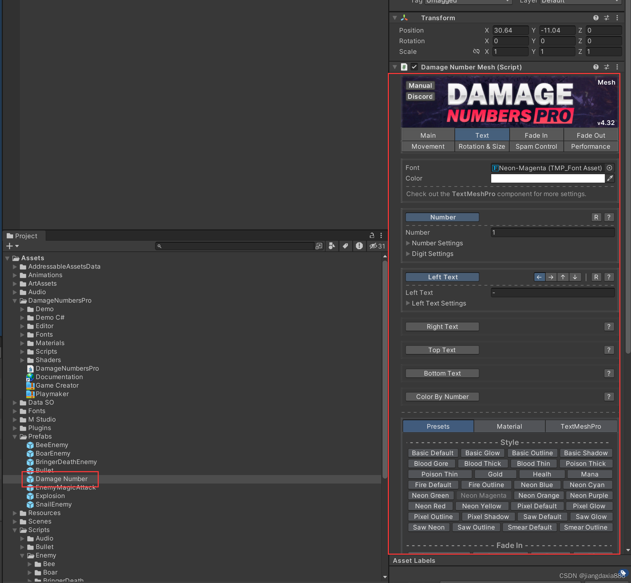Switch to the Fade Out tab
The height and width of the screenshot is (583, 631).
pos(591,135)
